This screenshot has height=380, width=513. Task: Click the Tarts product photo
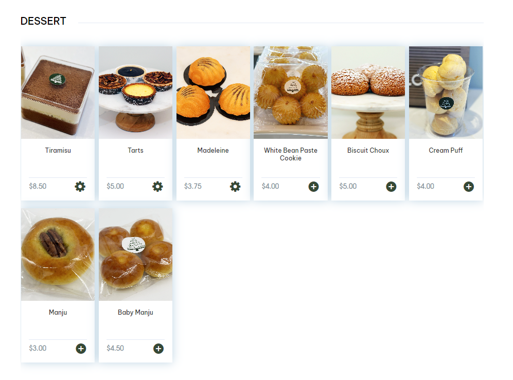[135, 93]
